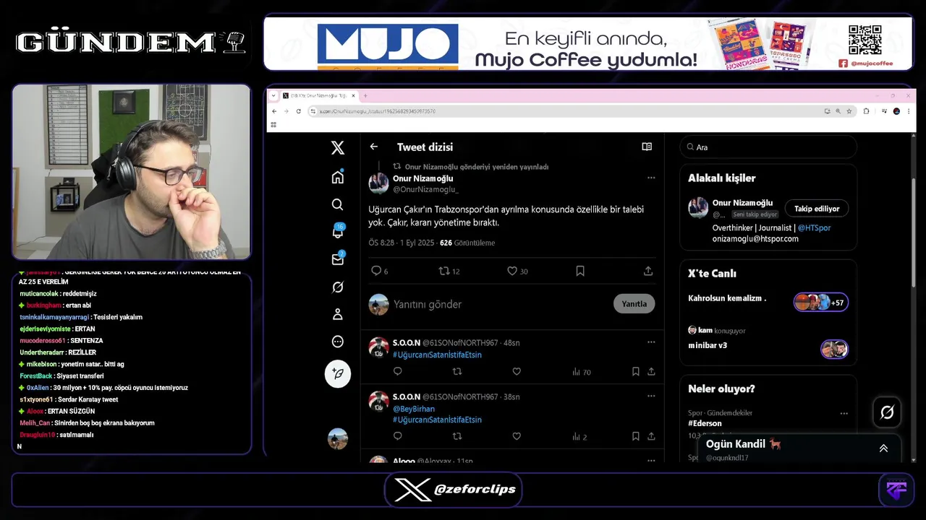The image size is (926, 520).
Task: Open the X logo home link
Action: point(338,147)
